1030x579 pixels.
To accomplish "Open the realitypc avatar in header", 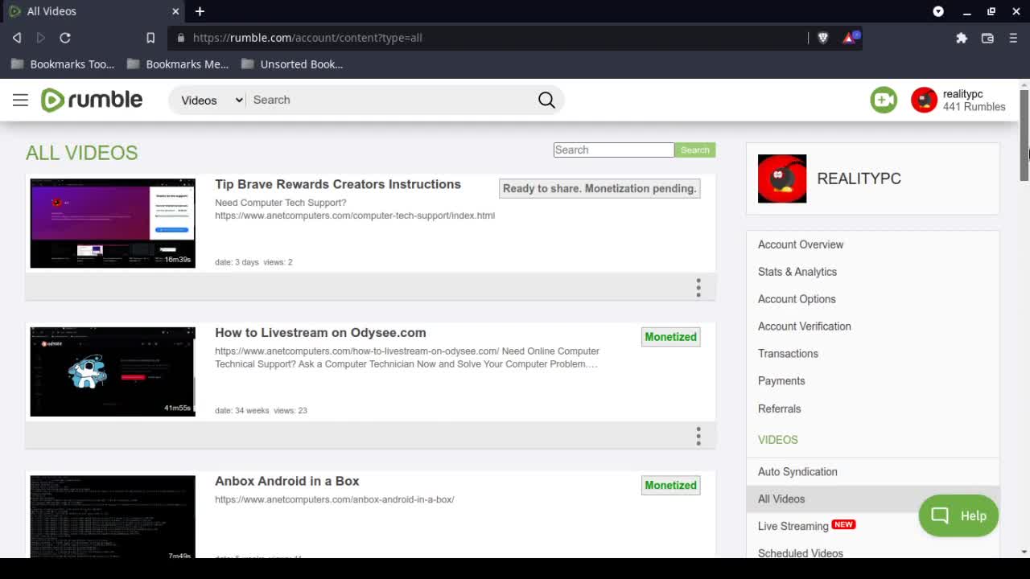I will [924, 100].
